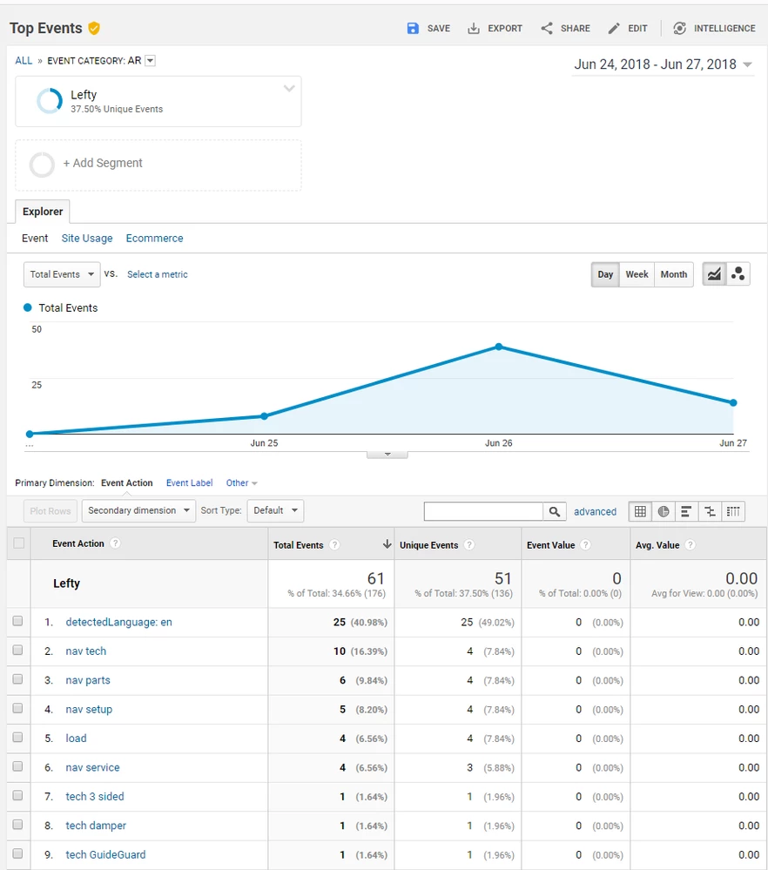768x870 pixels.
Task: Edit the report using the pencil icon
Action: click(614, 28)
